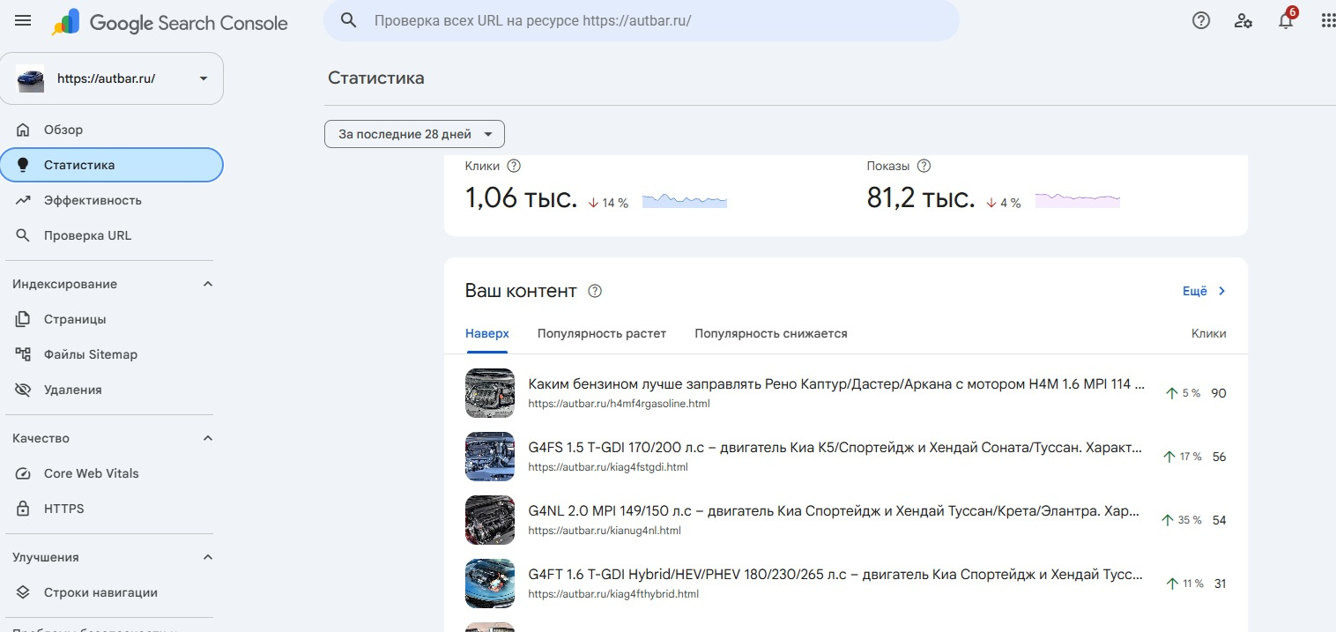1336x632 pixels.
Task: Click the autbar.ru site favicon
Action: point(30,78)
